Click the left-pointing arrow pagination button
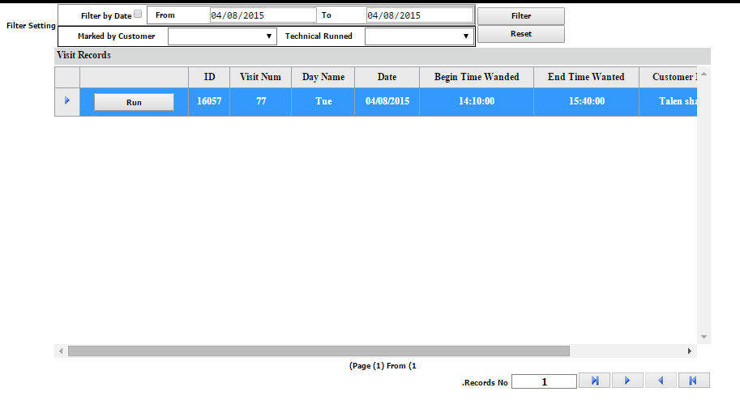Image resolution: width=740 pixels, height=413 pixels. (x=661, y=381)
